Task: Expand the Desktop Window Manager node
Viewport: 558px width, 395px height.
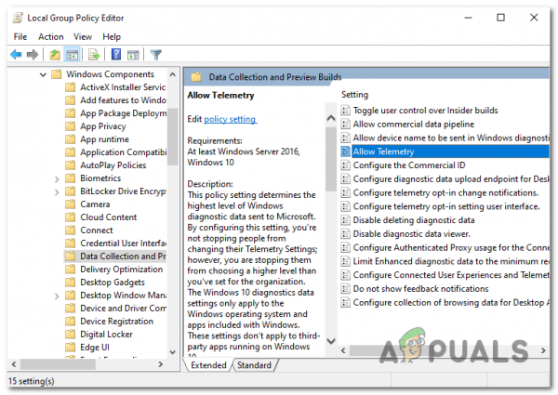Action: [57, 296]
